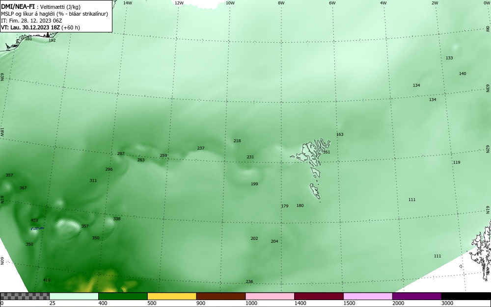Click the map value '297'

[x=121, y=153]
